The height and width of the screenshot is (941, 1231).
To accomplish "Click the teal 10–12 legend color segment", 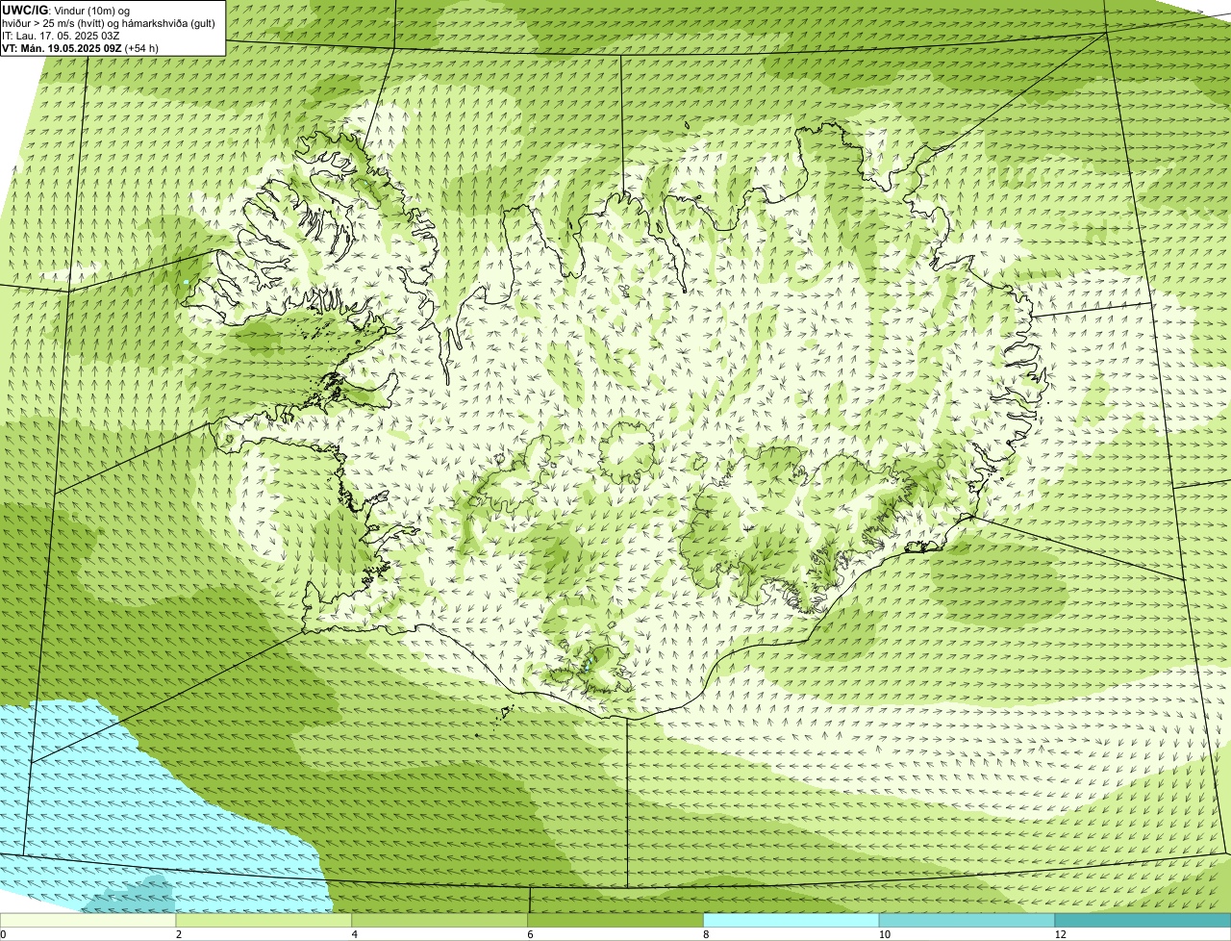I will point(967,921).
